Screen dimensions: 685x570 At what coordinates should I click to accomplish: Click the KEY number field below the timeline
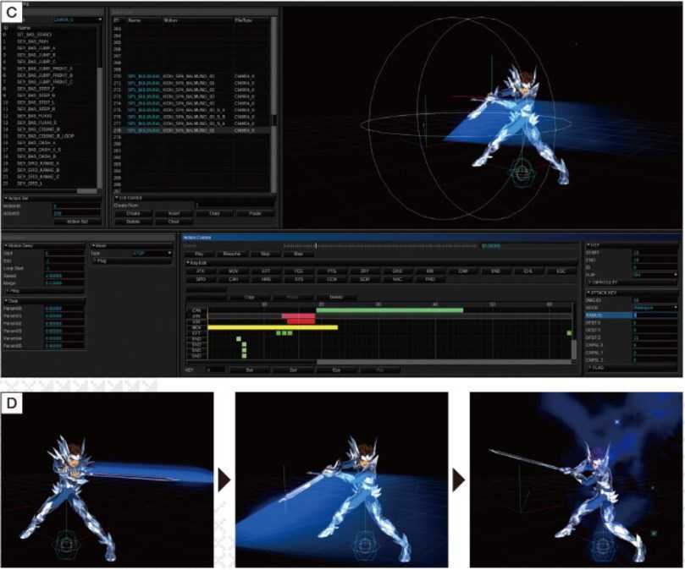click(215, 370)
